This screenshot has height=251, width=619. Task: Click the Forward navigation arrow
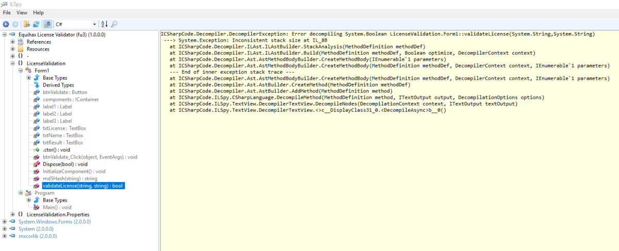(x=15, y=24)
